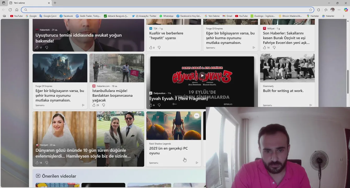Click ad info icon on Raid card

[197, 163]
